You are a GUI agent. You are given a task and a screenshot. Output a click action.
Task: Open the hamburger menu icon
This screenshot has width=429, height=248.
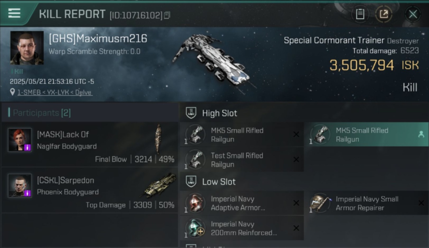tap(14, 13)
